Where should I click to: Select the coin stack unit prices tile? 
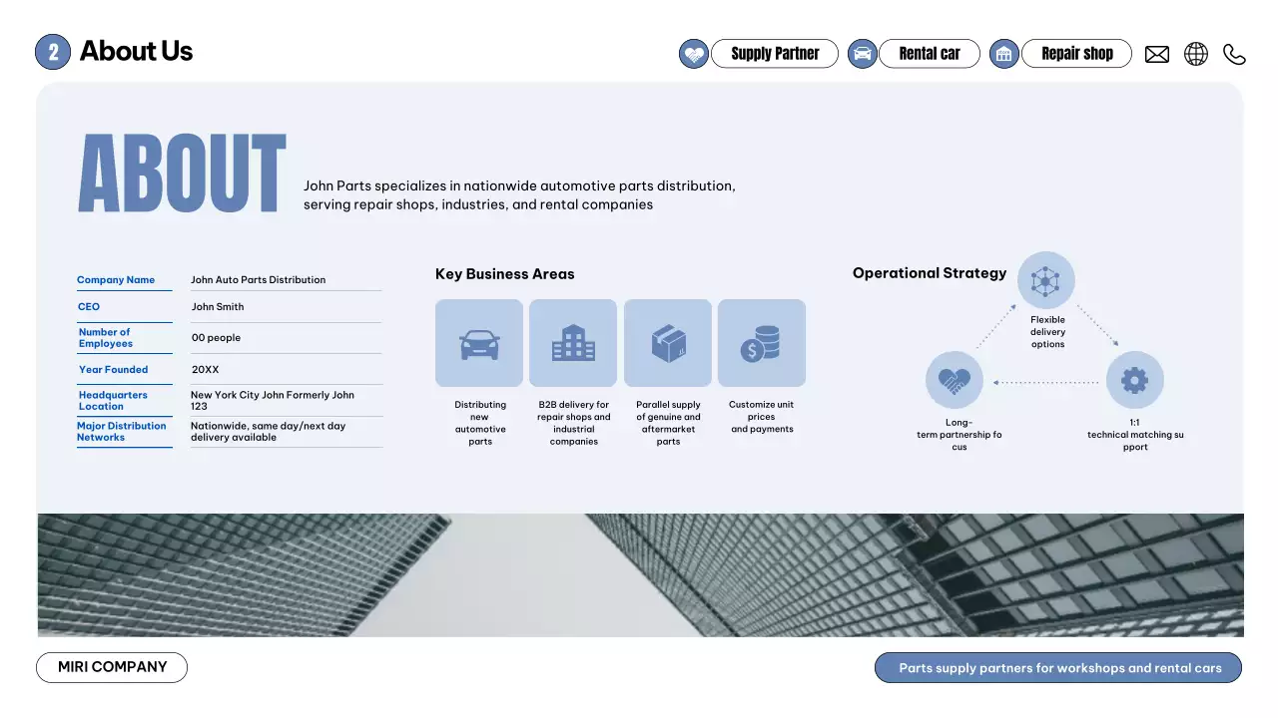coord(762,343)
